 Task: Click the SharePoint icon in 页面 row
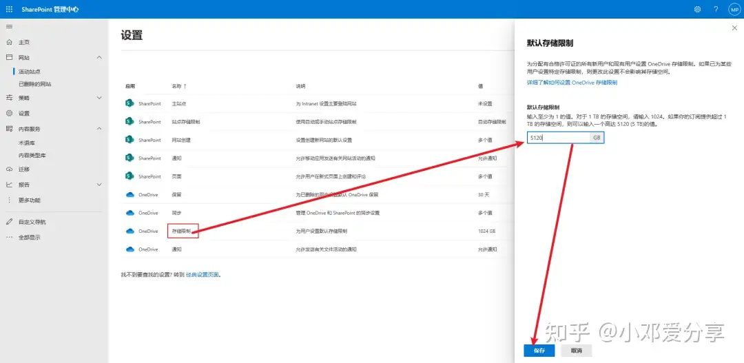pos(130,176)
